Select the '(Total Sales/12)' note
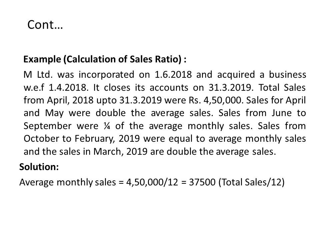The height and width of the screenshot is (240, 320). pos(251,182)
